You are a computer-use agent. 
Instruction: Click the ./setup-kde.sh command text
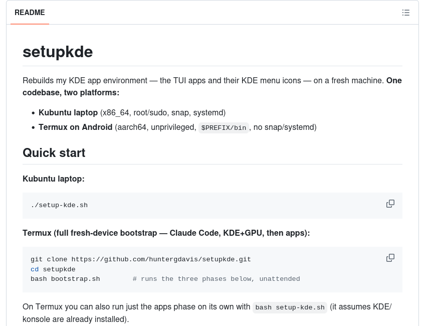(59, 205)
